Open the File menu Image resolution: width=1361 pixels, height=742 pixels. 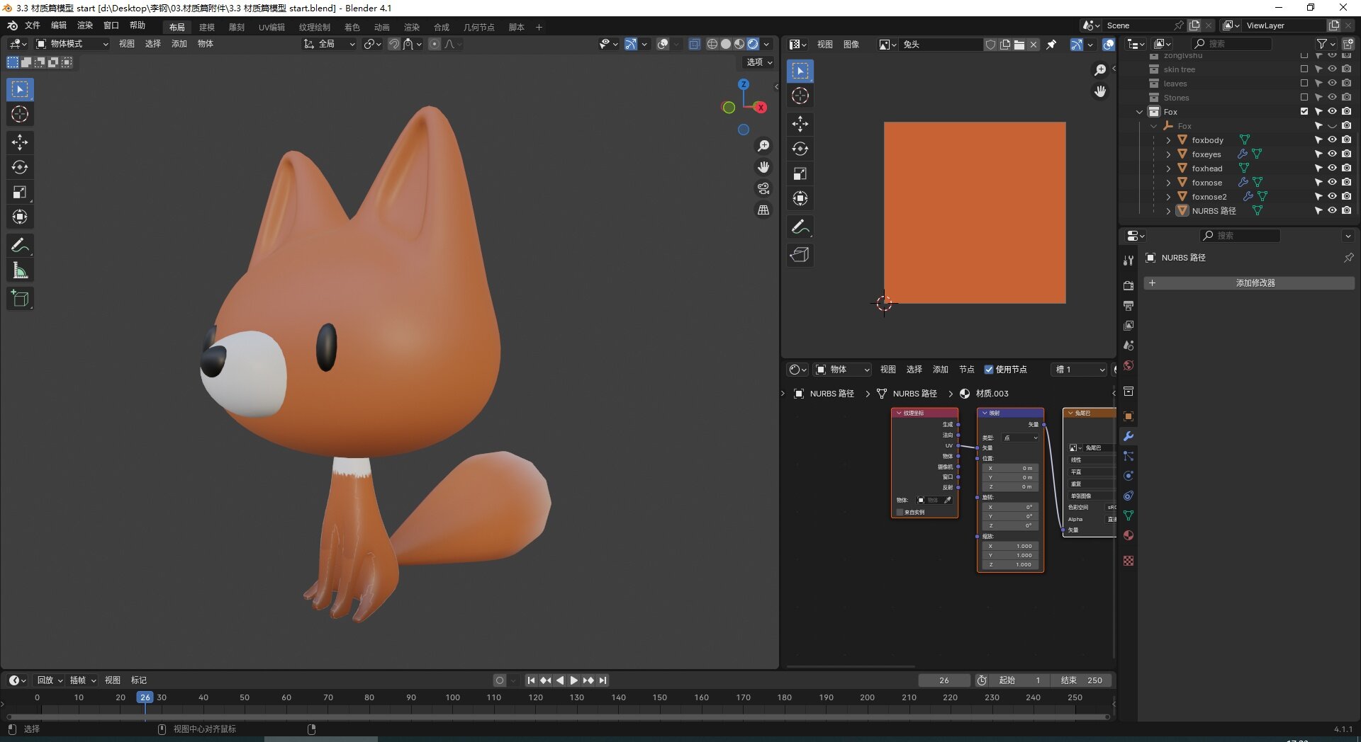(33, 25)
